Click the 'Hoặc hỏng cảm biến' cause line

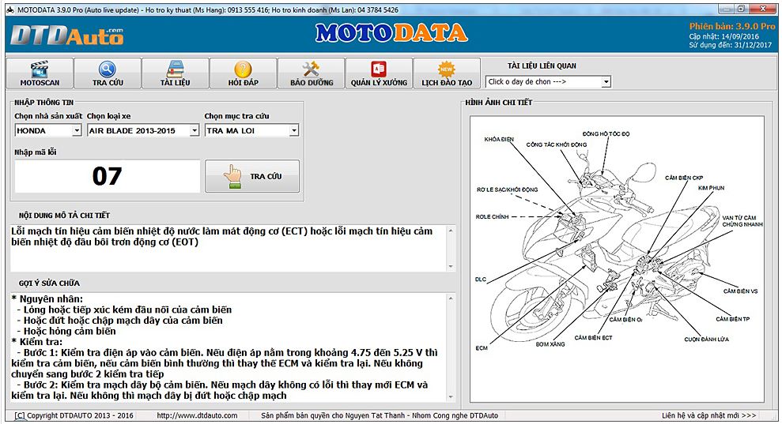66,331
